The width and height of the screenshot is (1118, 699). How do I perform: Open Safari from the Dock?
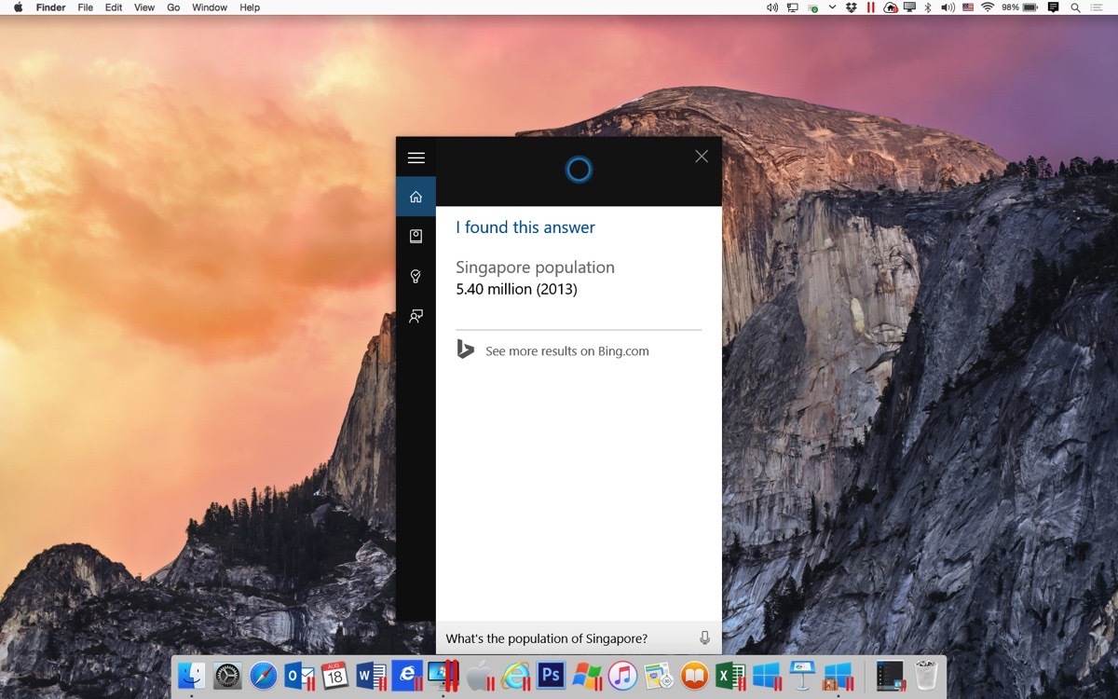pyautogui.click(x=264, y=675)
